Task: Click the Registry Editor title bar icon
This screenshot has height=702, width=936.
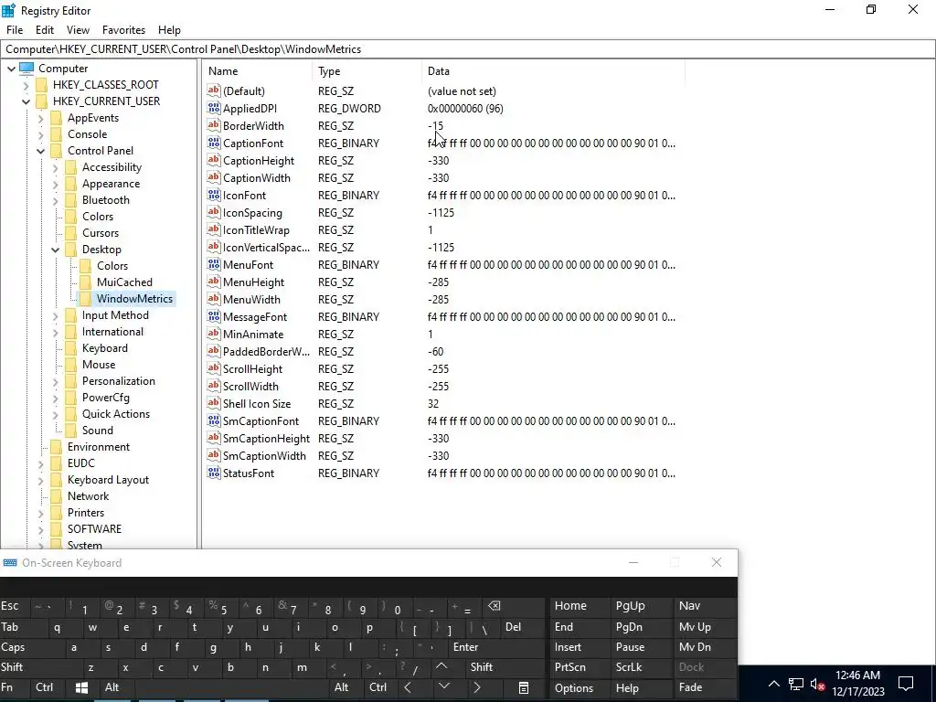Action: point(8,10)
